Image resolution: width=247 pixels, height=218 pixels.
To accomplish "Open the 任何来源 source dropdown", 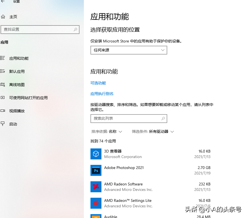I will click(x=129, y=50).
